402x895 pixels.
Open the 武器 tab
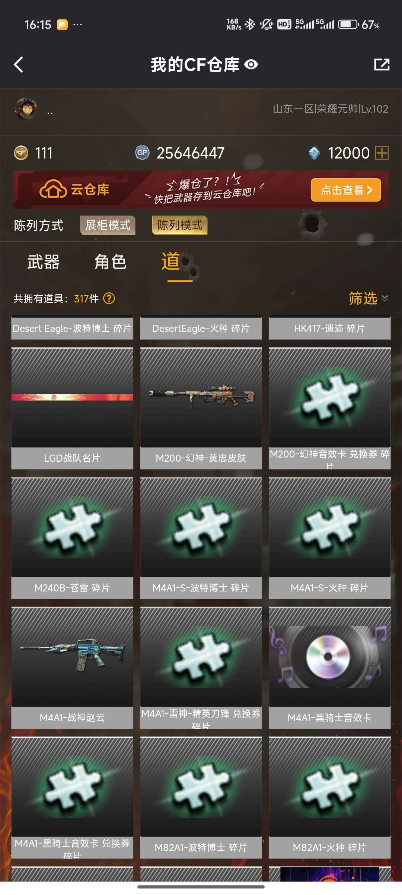point(44,262)
